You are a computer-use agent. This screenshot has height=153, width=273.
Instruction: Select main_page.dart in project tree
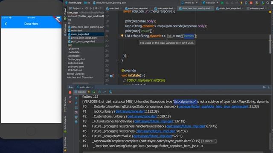click(78, 34)
